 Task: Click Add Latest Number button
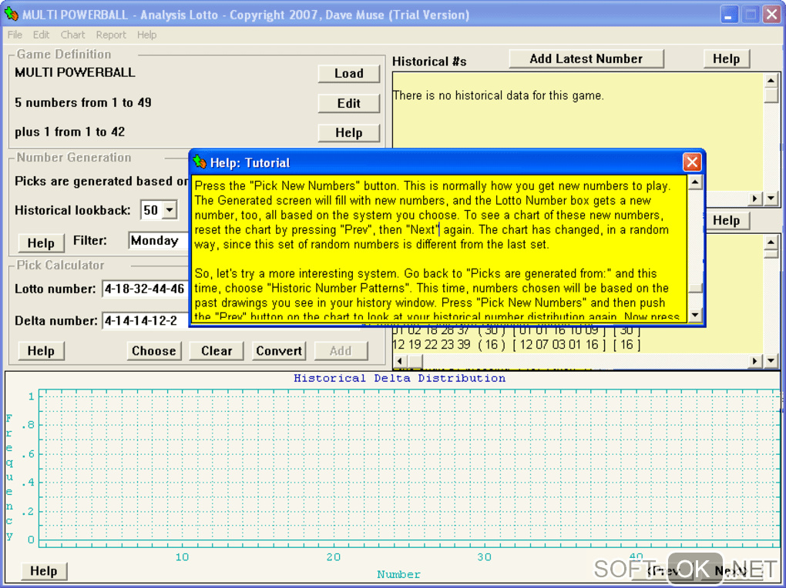(x=586, y=58)
